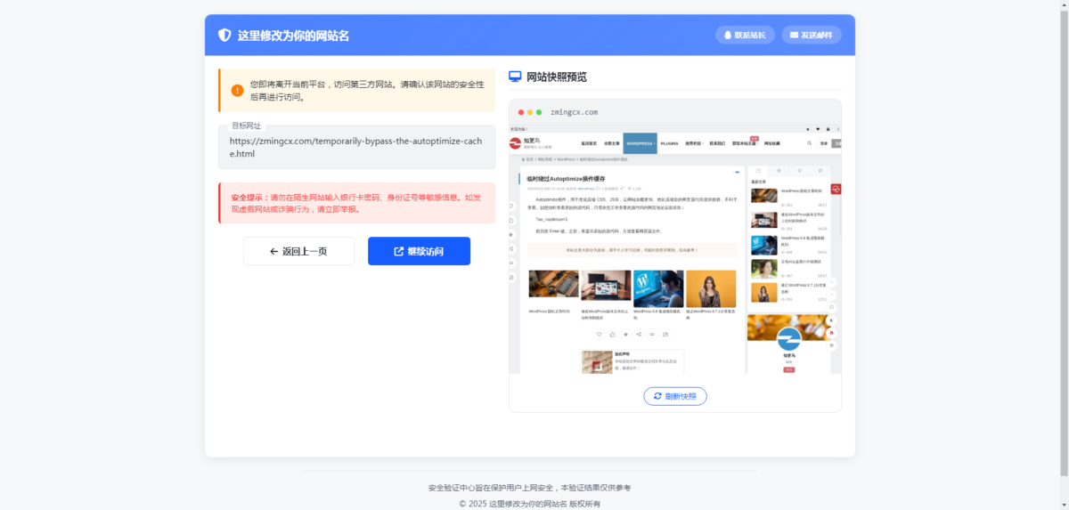Viewport: 1069px width, 510px height.
Task: Click the search magnifier in snapshot navbar
Action: 809,142
